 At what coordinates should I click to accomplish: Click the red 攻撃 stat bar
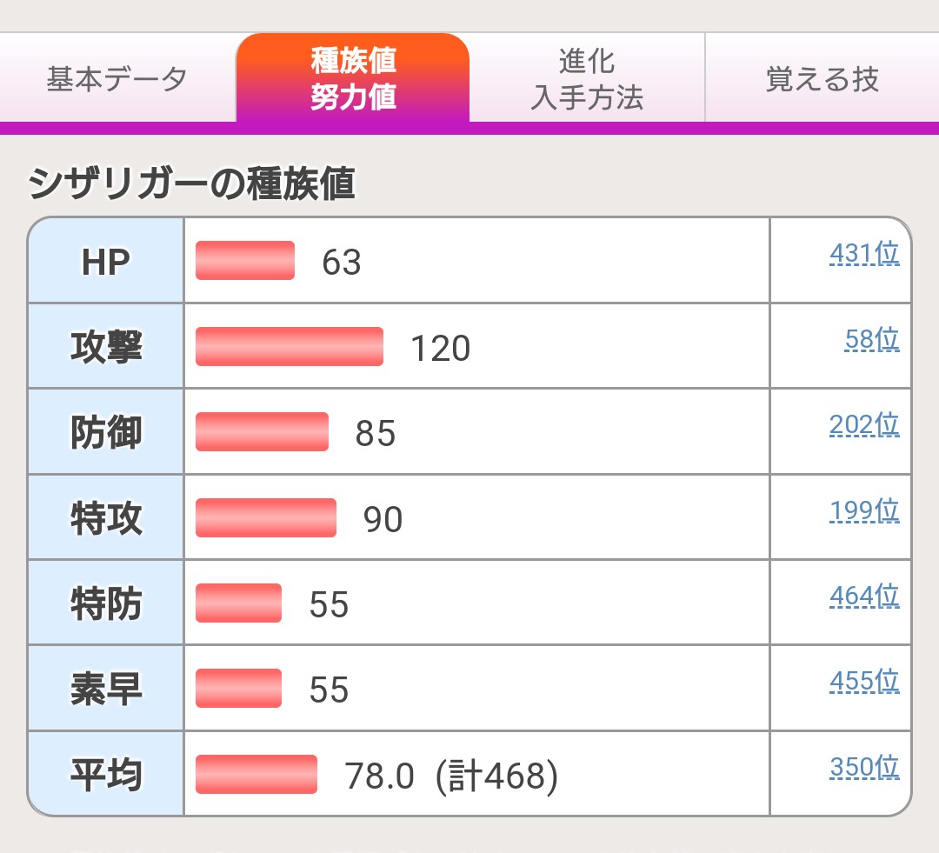point(290,347)
